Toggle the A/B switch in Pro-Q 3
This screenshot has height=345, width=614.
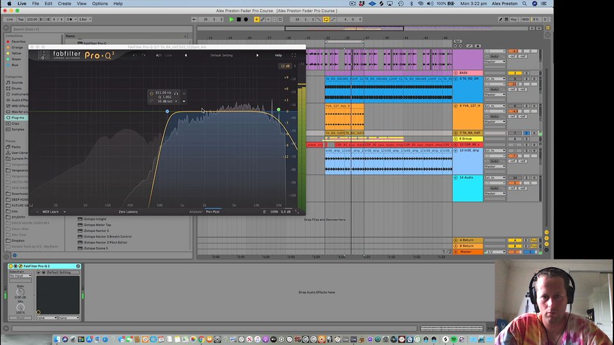(x=158, y=55)
